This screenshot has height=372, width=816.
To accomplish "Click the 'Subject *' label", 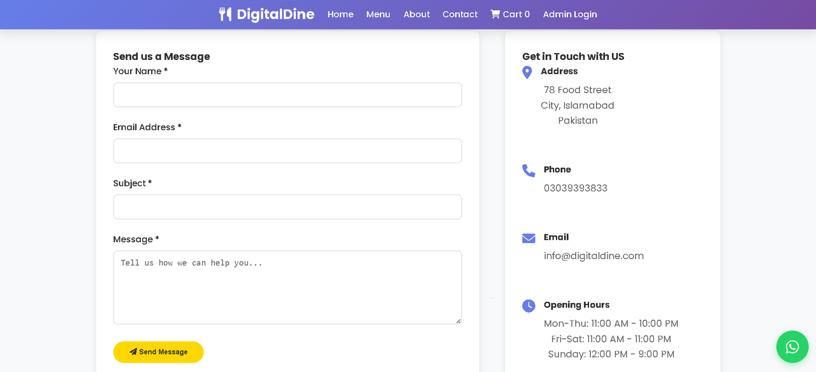I will (x=133, y=183).
